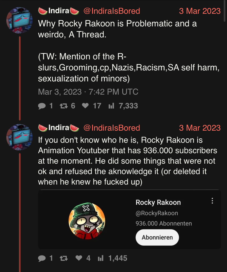This screenshot has height=272, width=227.
Task: Click view count icon on first tweet
Action: (111, 106)
